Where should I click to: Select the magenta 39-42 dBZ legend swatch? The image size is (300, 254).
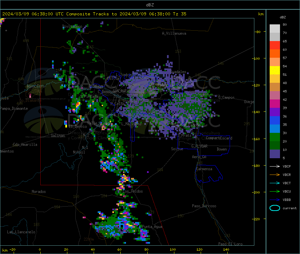275,103
